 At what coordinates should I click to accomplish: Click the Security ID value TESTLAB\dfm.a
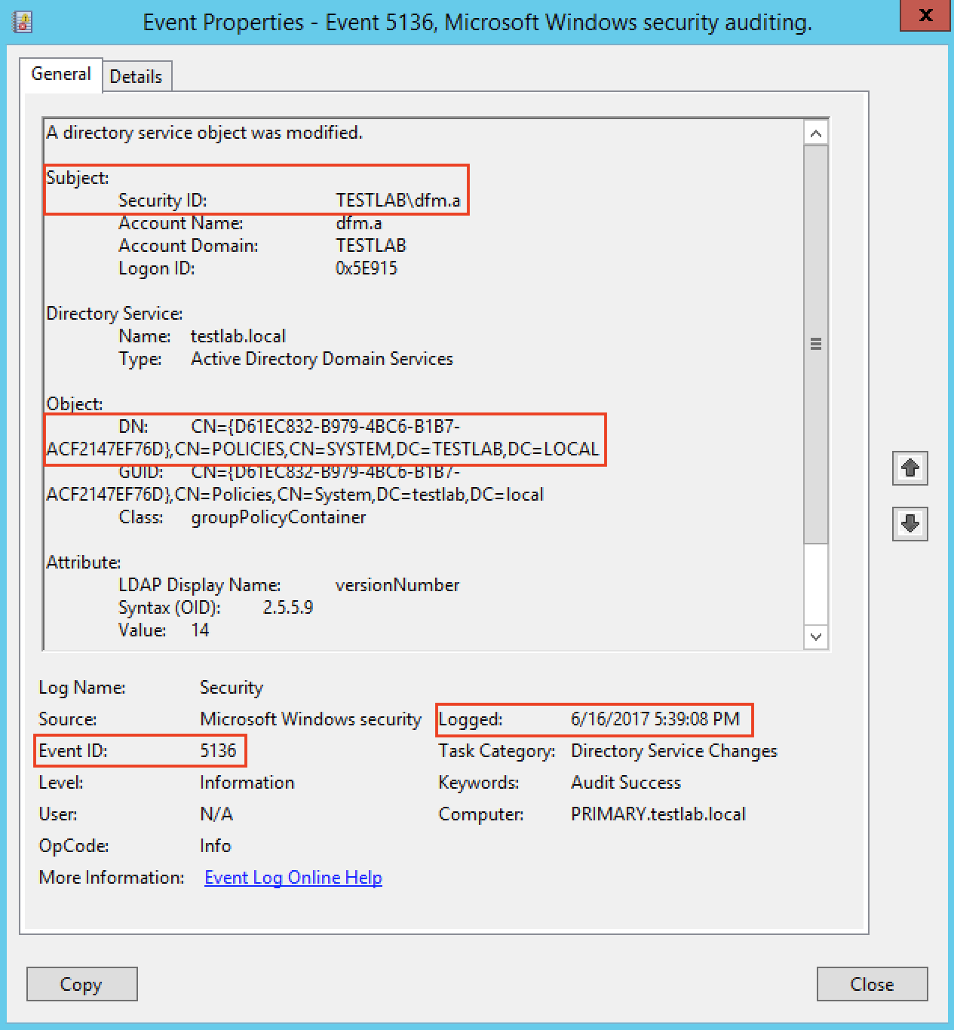[397, 201]
